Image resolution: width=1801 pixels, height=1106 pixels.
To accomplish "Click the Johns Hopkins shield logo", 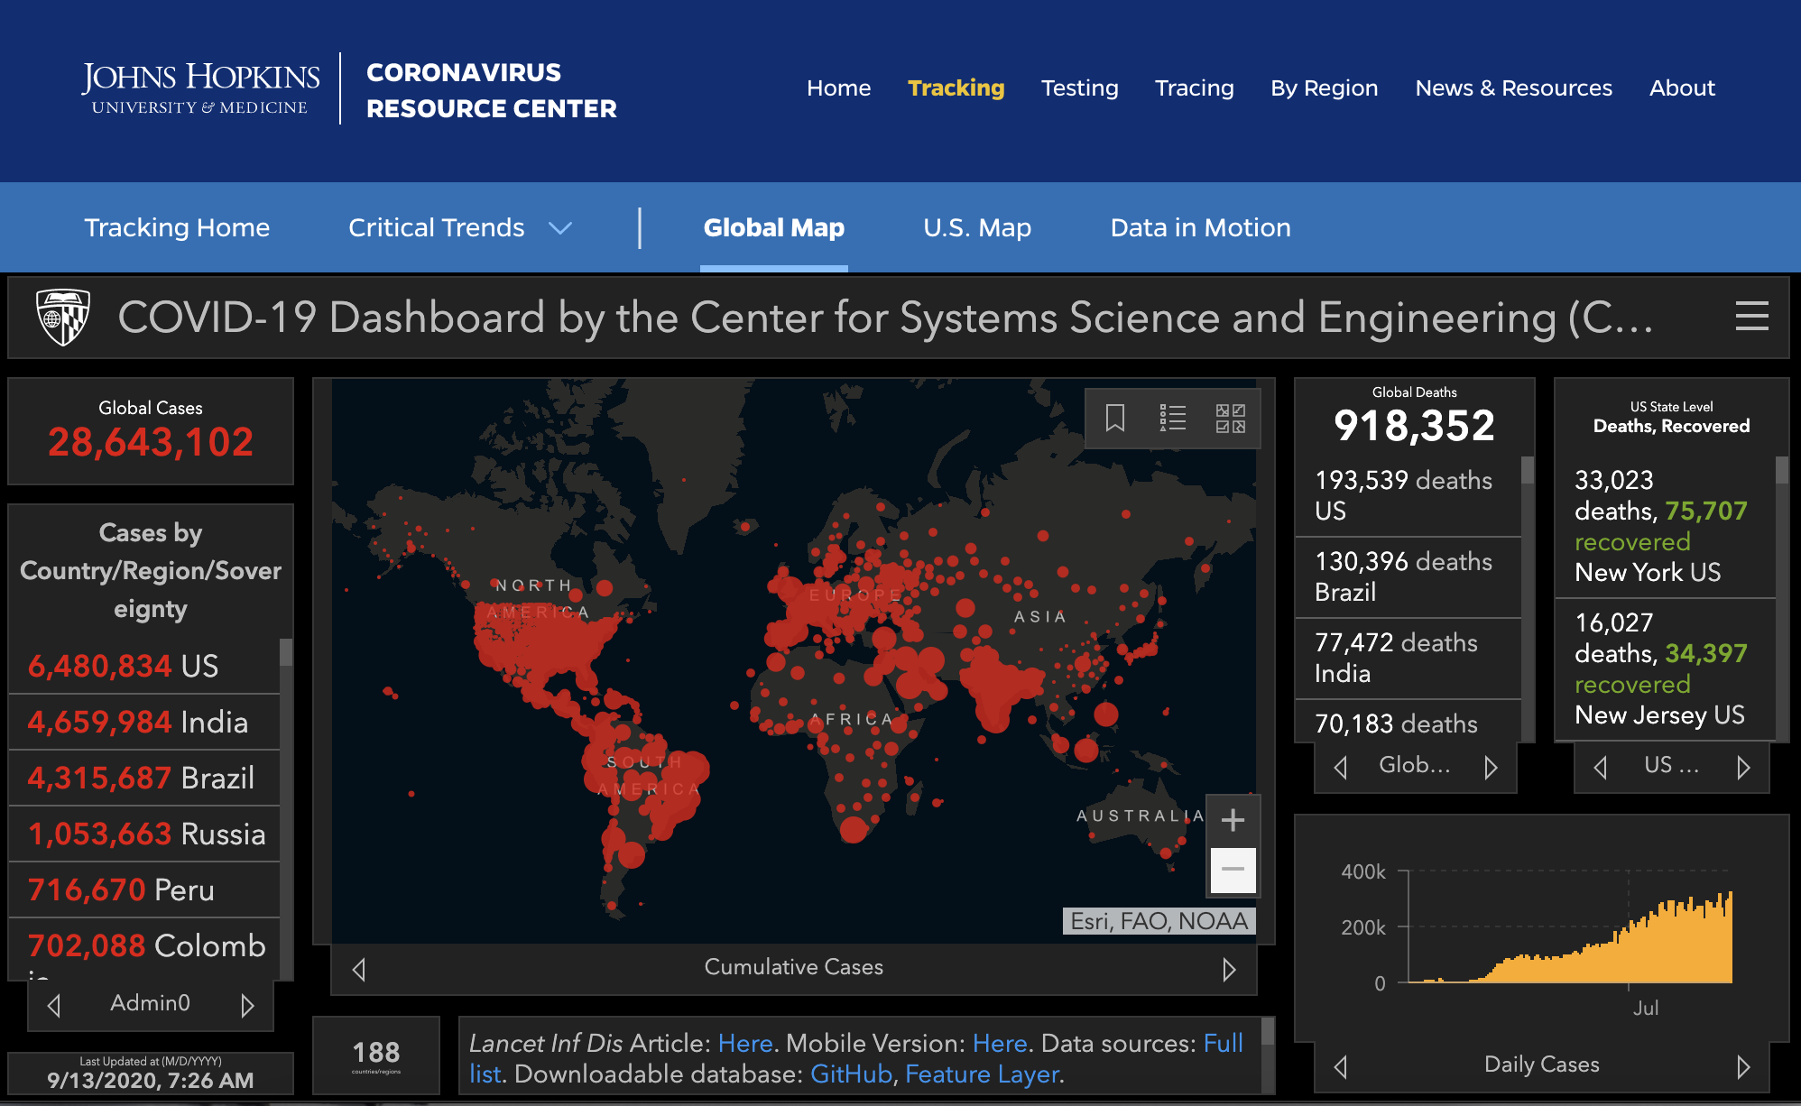I will 62,317.
